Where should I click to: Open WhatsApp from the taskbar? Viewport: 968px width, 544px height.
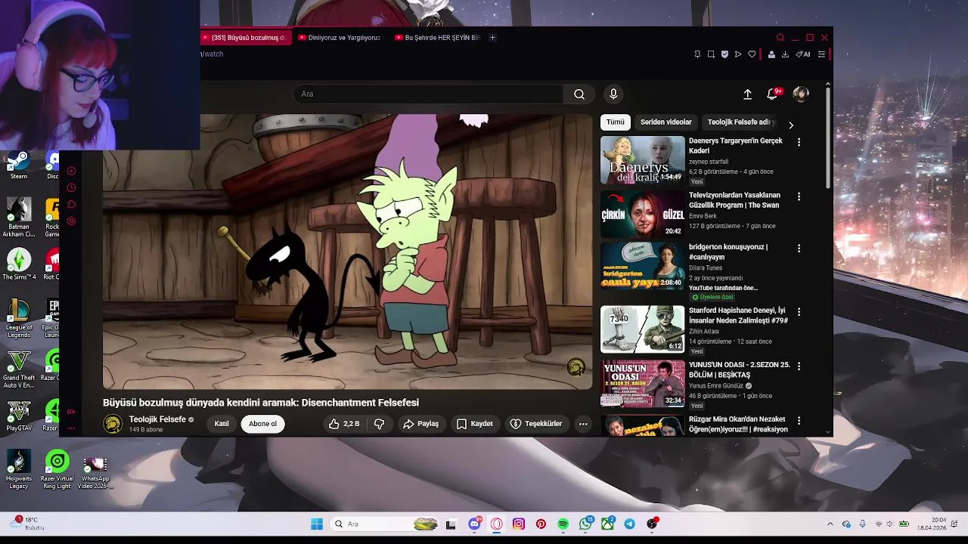point(585,524)
